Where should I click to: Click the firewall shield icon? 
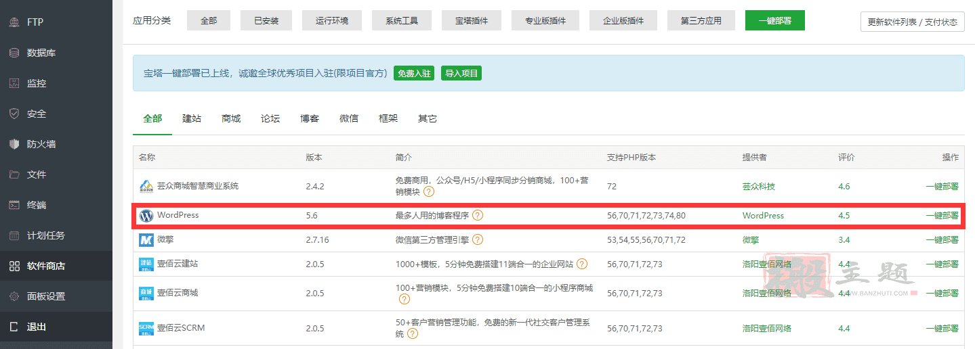[x=14, y=144]
